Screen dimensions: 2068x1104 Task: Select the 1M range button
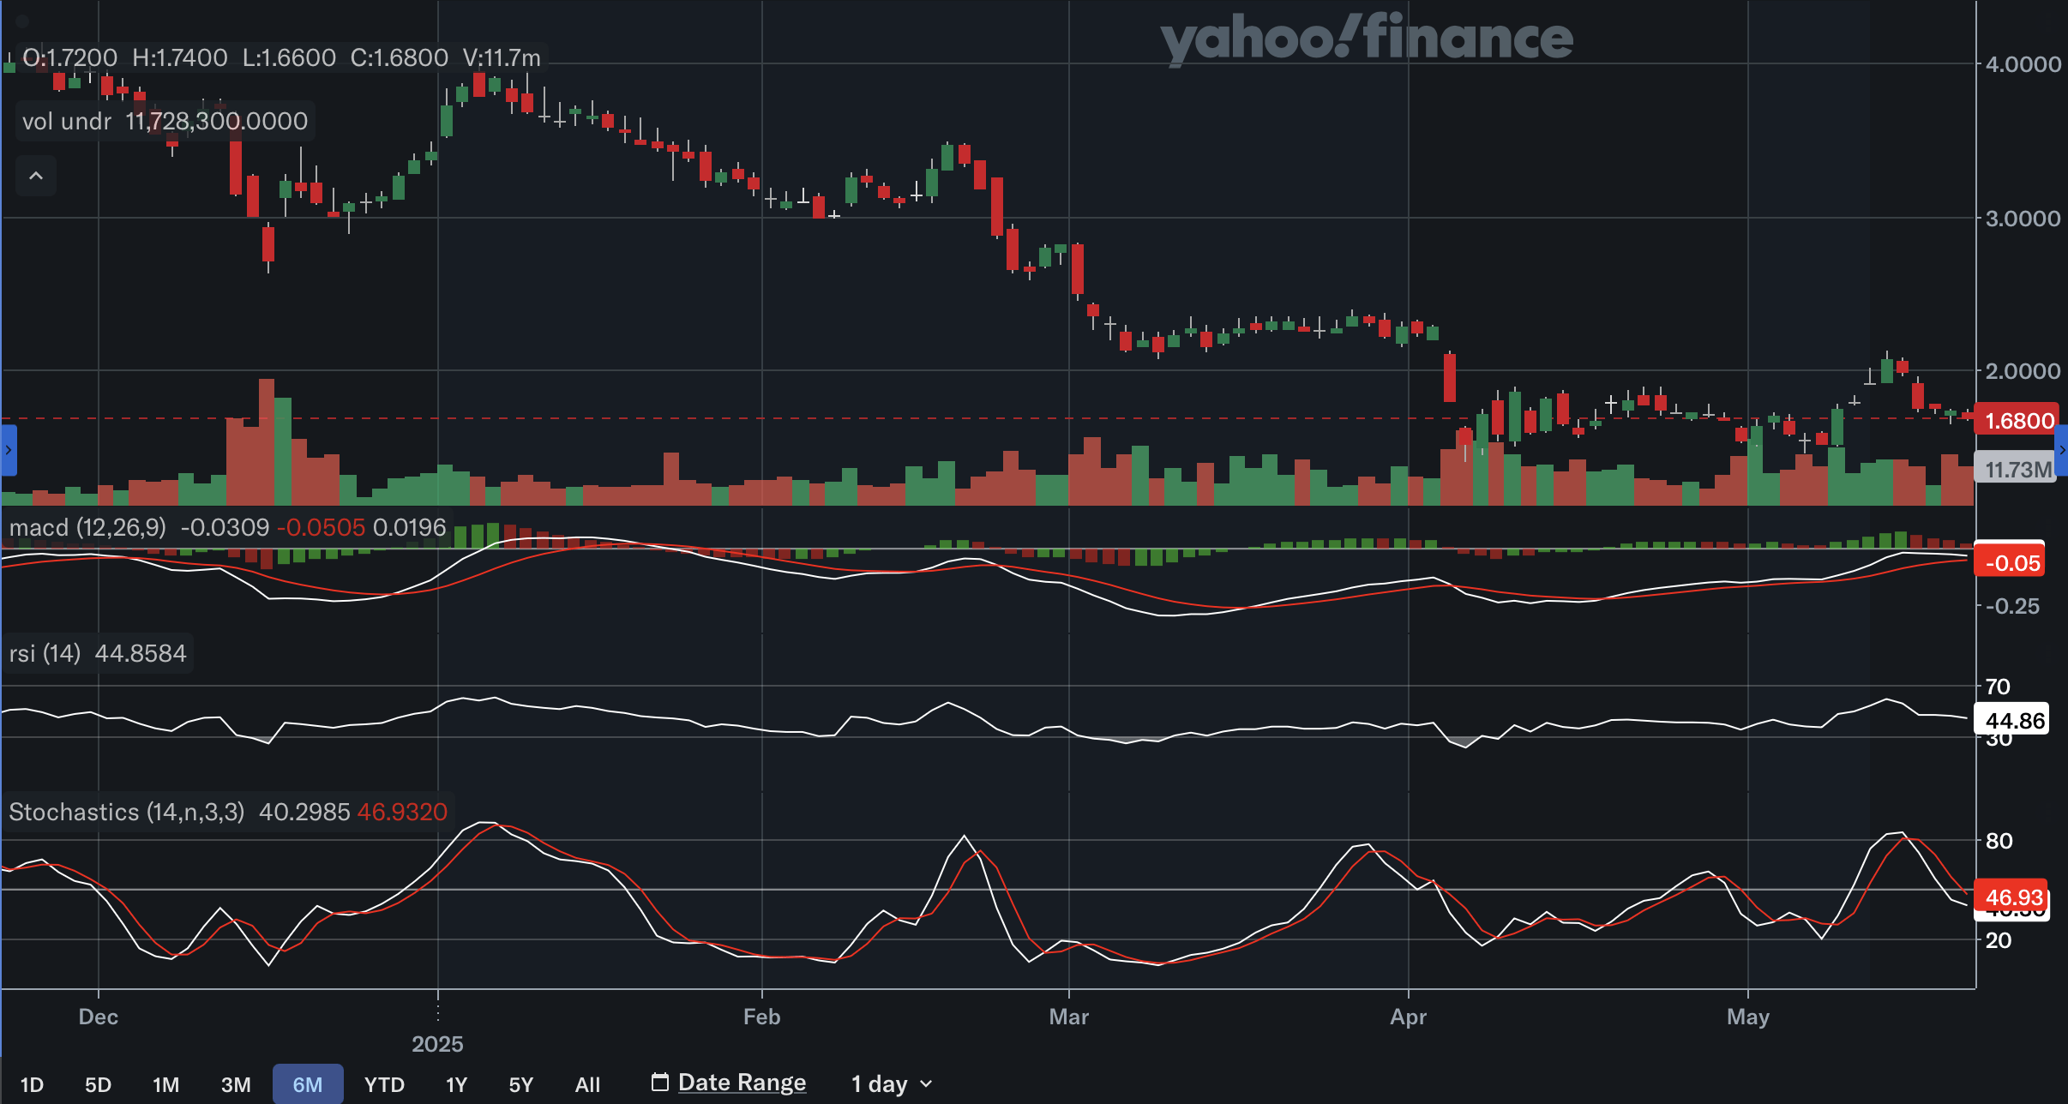167,1083
